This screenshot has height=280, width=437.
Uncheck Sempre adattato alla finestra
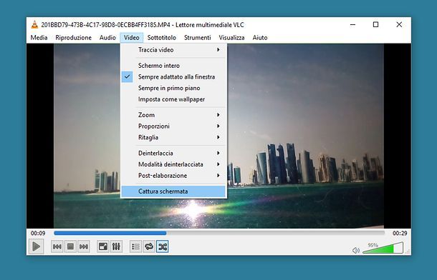[173, 76]
